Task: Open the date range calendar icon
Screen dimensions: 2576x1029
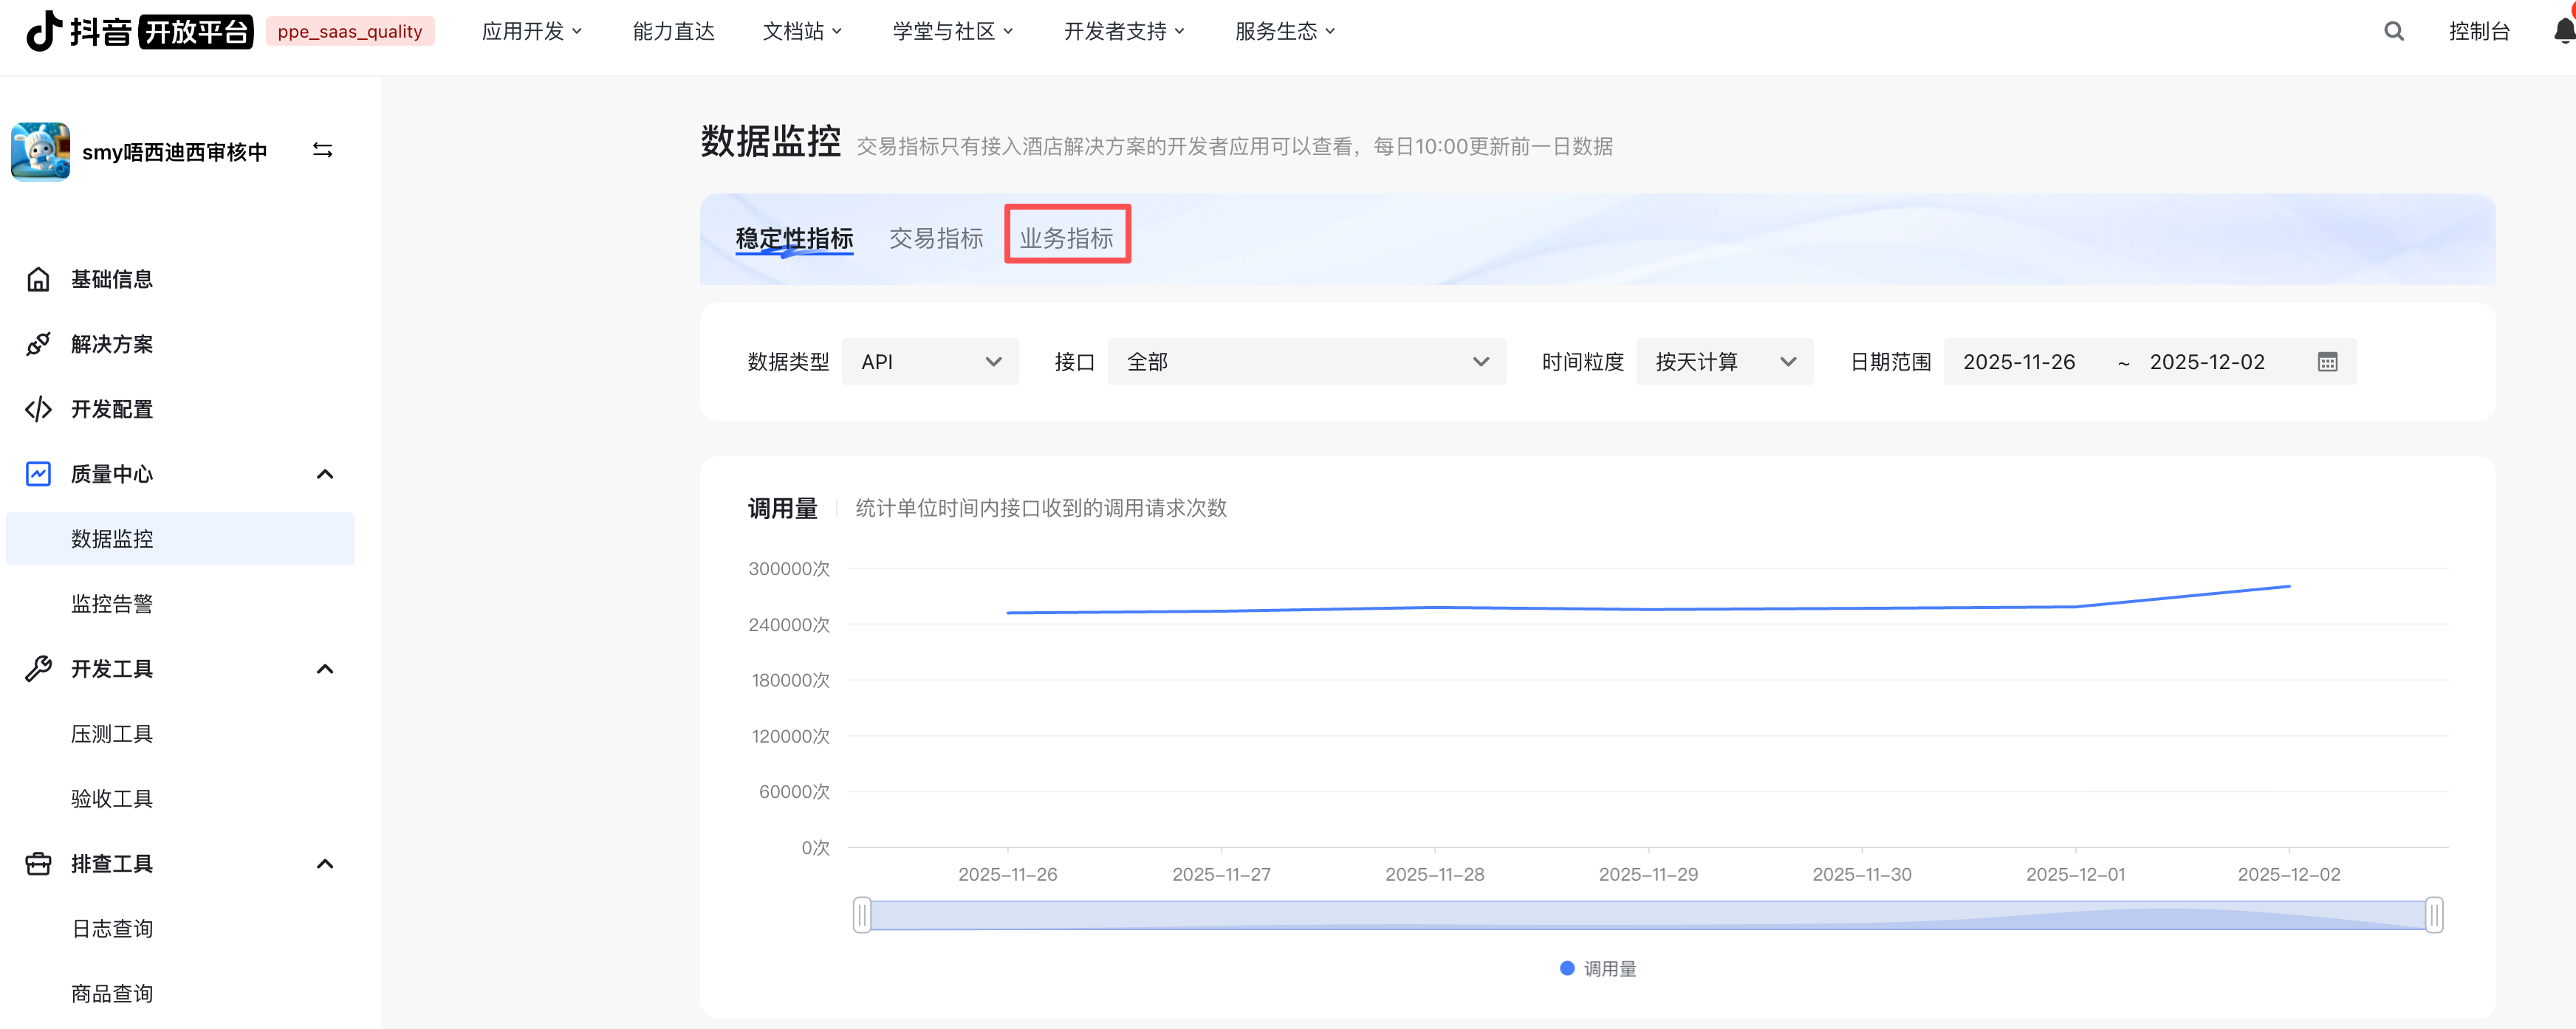Action: point(2327,362)
